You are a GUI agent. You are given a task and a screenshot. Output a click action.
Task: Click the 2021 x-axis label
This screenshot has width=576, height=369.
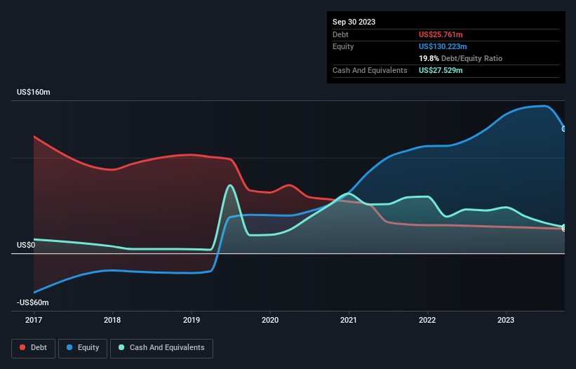pyautogui.click(x=349, y=320)
